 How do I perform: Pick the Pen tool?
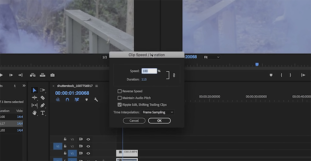click(43, 105)
